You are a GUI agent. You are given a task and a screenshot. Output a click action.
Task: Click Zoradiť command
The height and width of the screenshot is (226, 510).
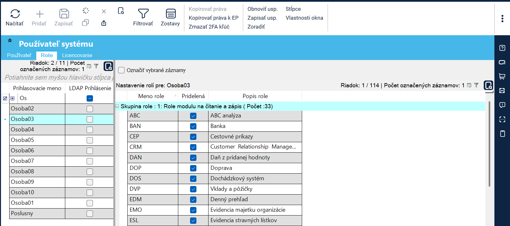tap(256, 27)
